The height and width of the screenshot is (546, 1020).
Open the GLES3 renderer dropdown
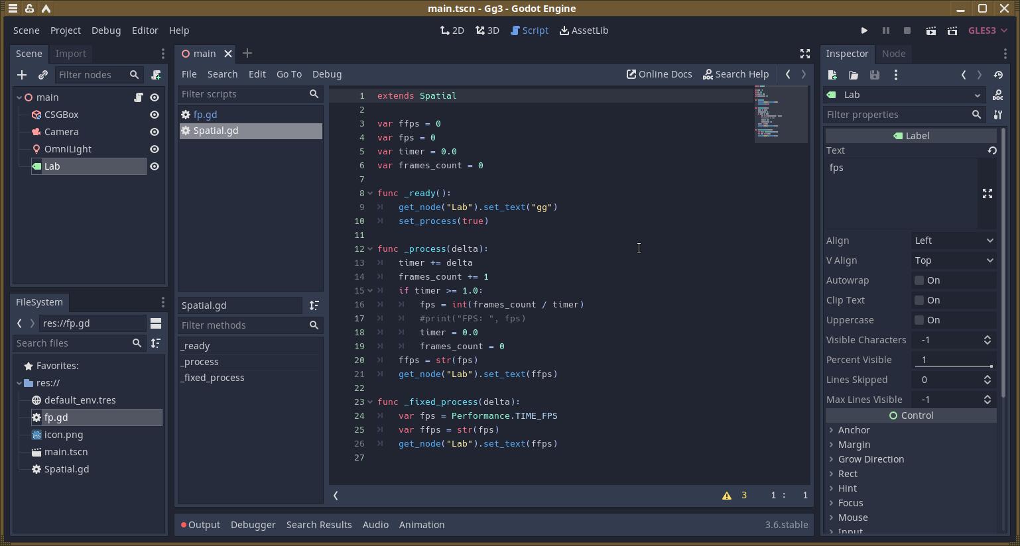[988, 30]
